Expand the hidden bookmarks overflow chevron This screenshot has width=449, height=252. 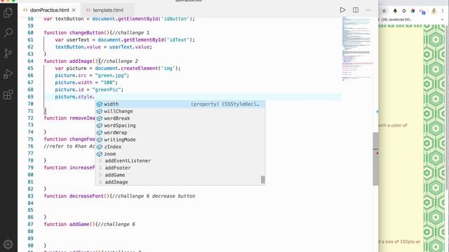pyautogui.click(x=443, y=20)
